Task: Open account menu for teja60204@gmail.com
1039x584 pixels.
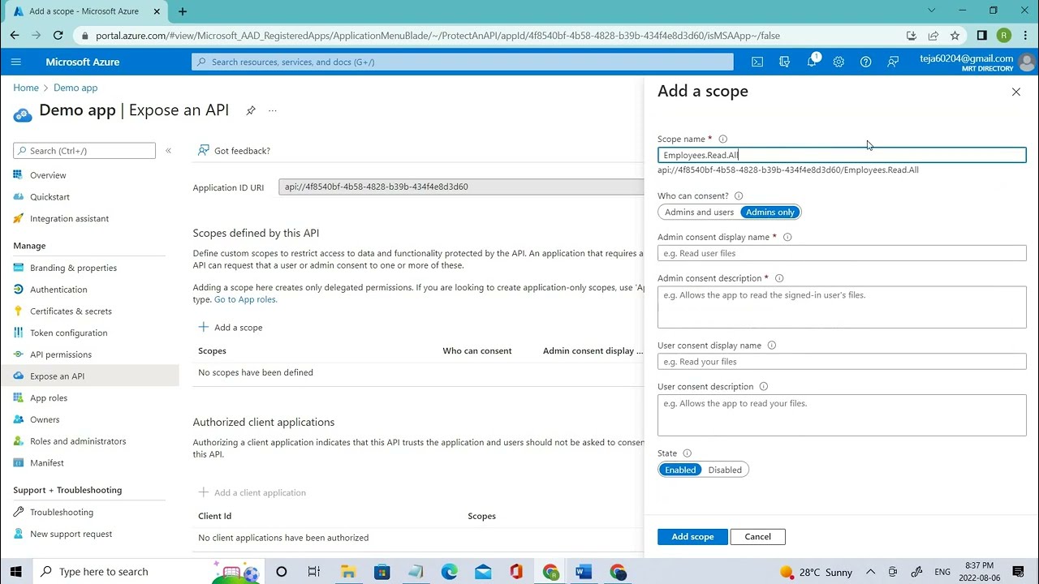Action: (976, 62)
